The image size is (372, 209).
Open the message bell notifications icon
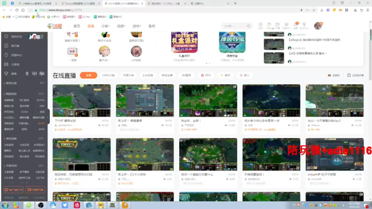(296, 26)
